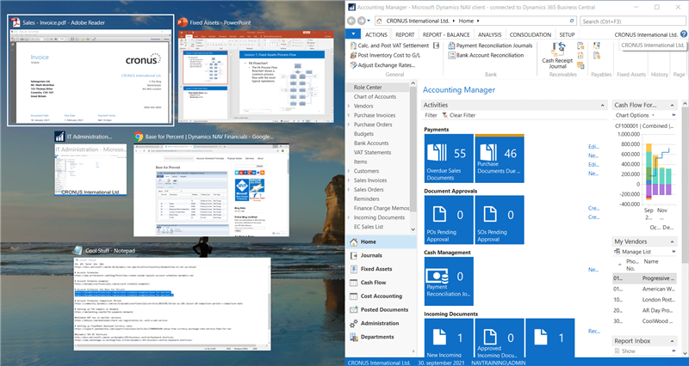Select the ACTIONS ribbon tab

coord(376,34)
